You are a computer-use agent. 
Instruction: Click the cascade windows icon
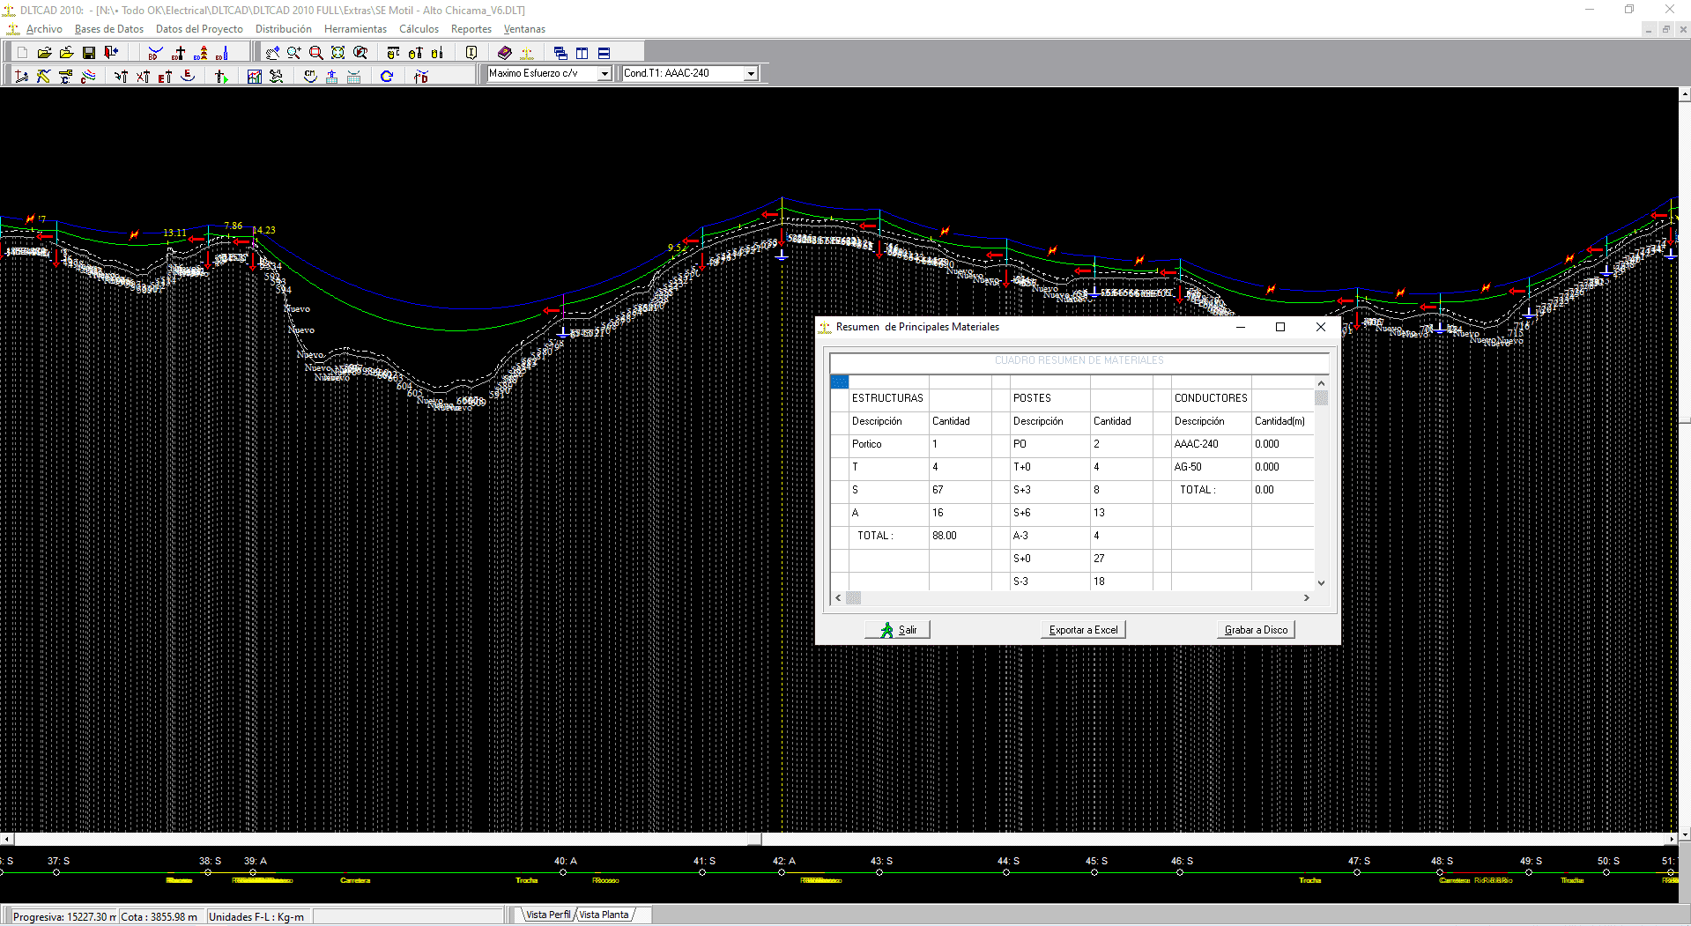pyautogui.click(x=560, y=53)
